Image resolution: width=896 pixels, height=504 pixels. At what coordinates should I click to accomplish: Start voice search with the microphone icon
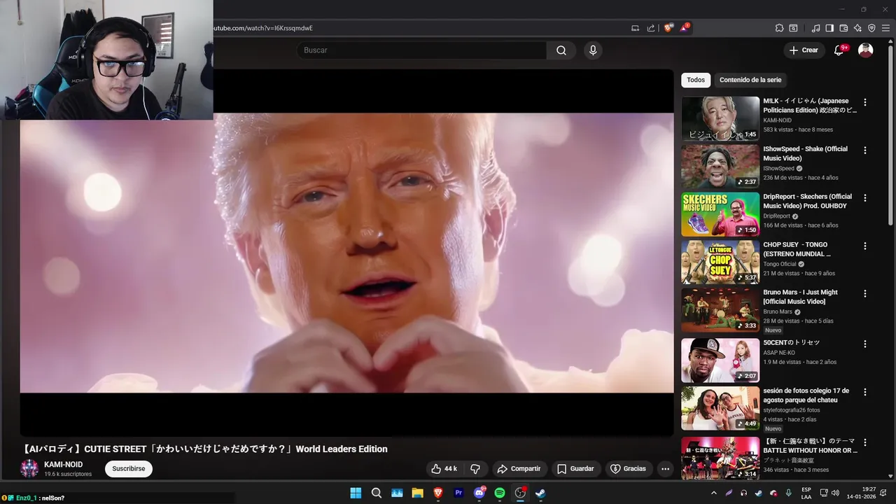593,50
